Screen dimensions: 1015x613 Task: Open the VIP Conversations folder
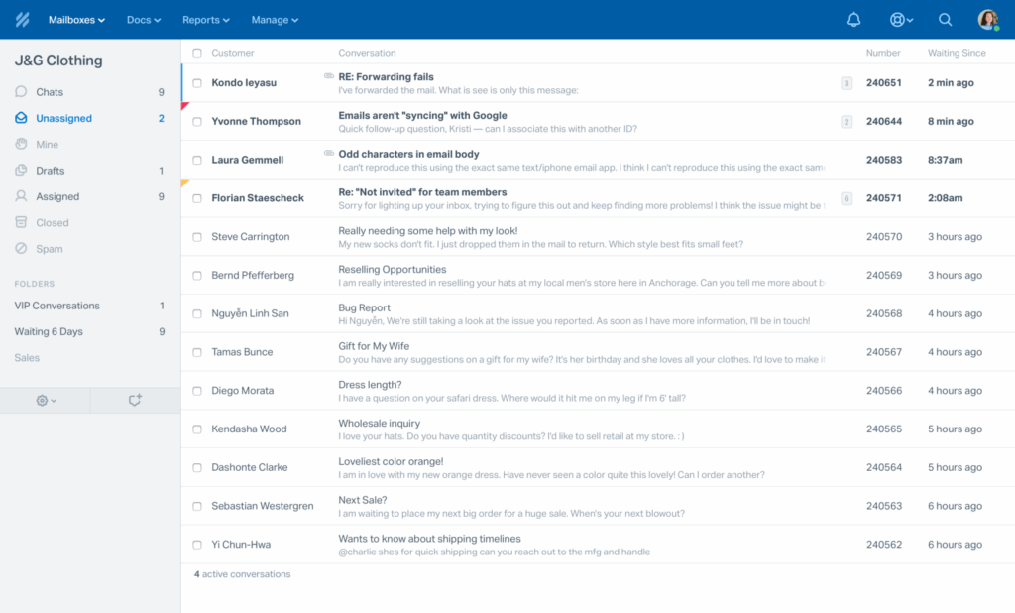pyautogui.click(x=56, y=306)
